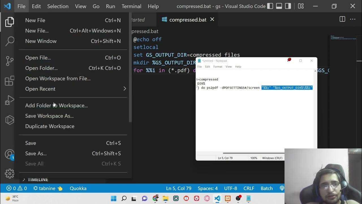
Task: Open the Search view icon
Action: coord(10,41)
